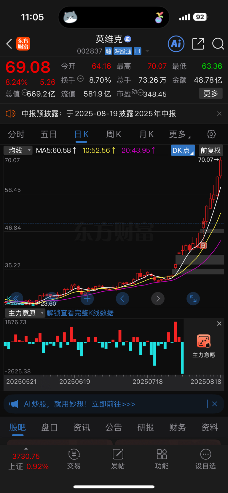Viewport: 228px width, 493px height.
Task: Expand the stock title dropdown arrow
Action: (x=147, y=51)
